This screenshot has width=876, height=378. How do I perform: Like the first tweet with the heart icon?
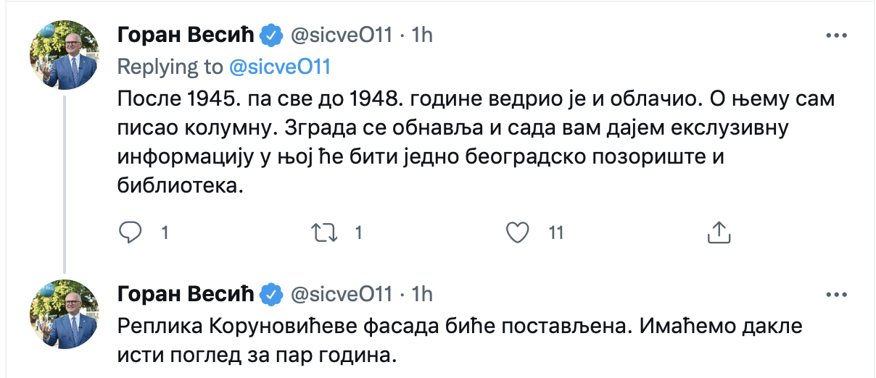click(x=517, y=232)
